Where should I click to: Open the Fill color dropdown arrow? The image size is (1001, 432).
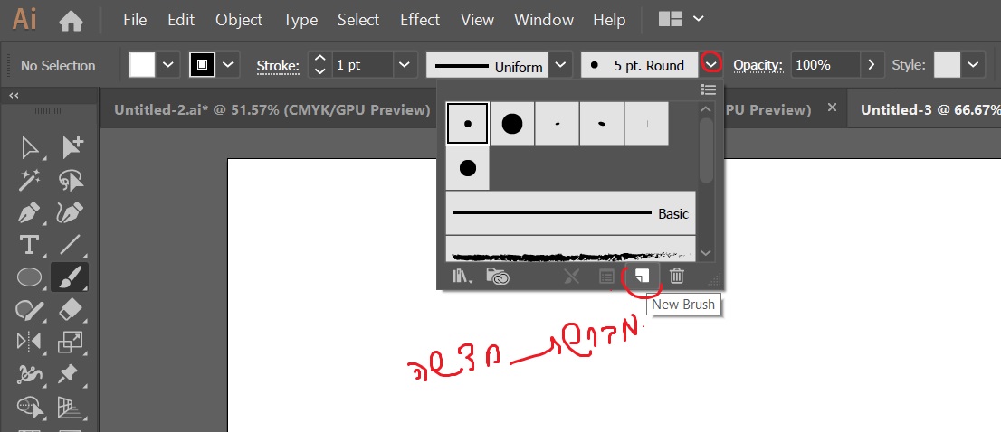coord(169,65)
